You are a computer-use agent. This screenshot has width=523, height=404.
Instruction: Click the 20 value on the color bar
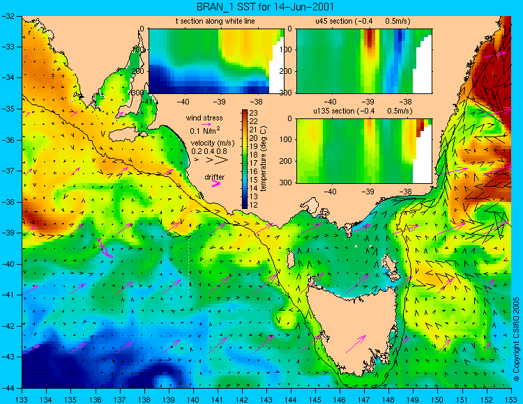[254, 138]
